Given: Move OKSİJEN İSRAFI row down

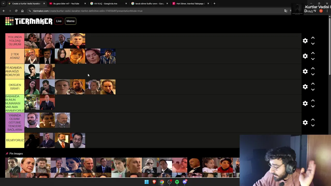Looking at the screenshot, I should click(x=313, y=90).
